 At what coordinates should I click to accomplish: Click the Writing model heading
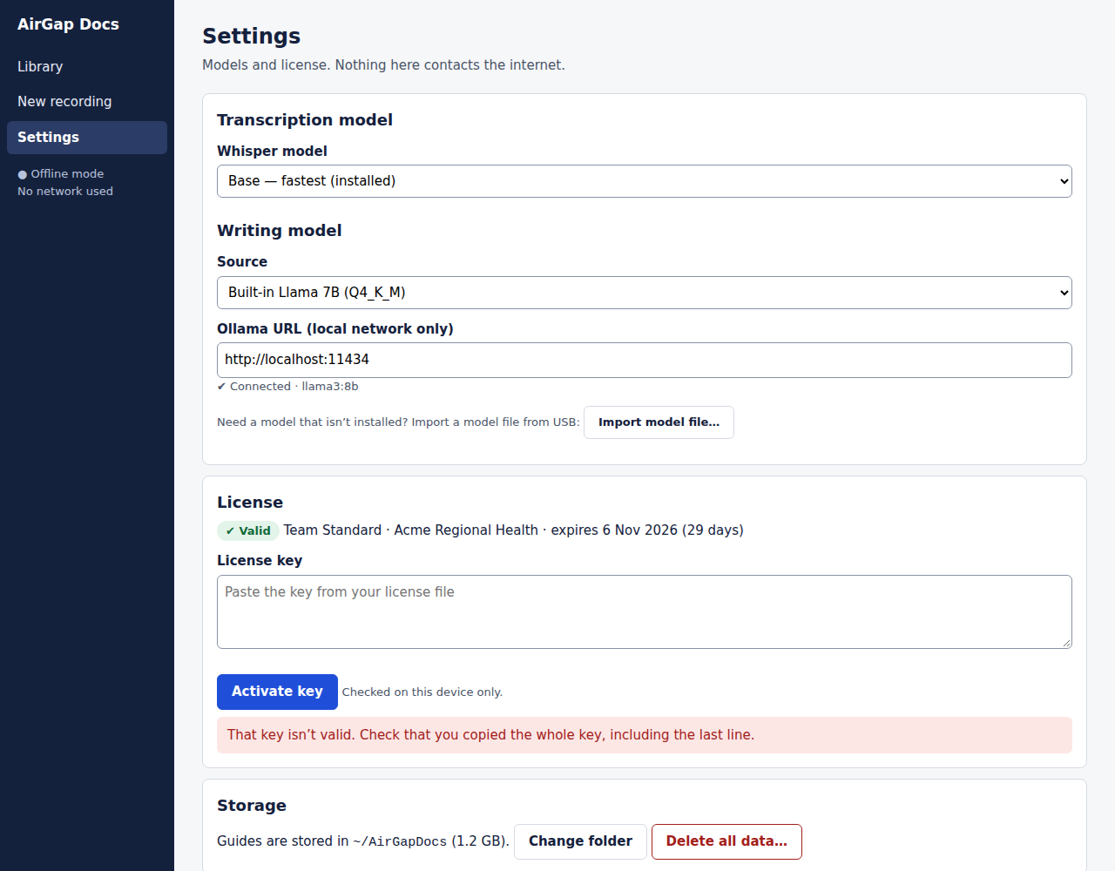pyautogui.click(x=280, y=231)
